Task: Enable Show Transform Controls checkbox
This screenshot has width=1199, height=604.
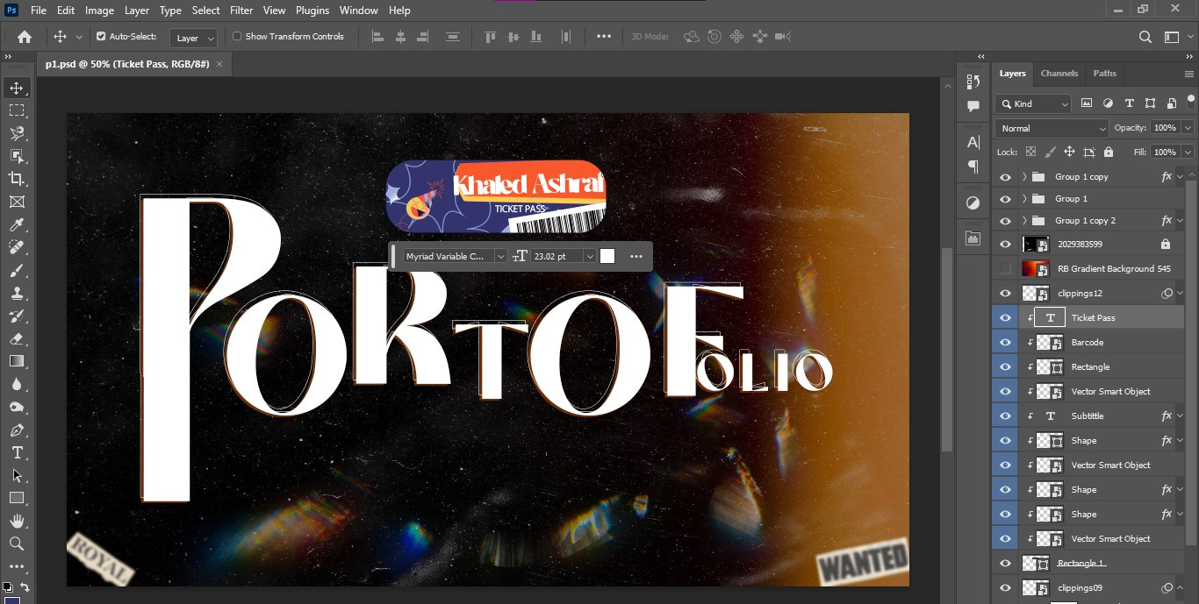Action: [x=237, y=37]
